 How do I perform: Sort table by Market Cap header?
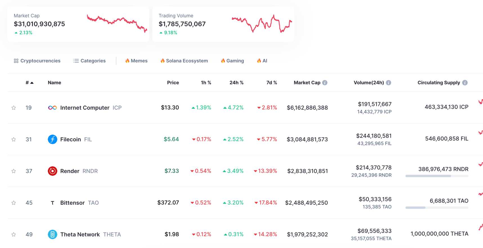click(307, 83)
